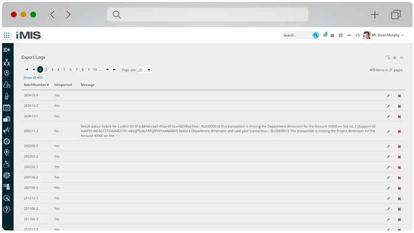Sort by the IsImported column header

pos(63,85)
